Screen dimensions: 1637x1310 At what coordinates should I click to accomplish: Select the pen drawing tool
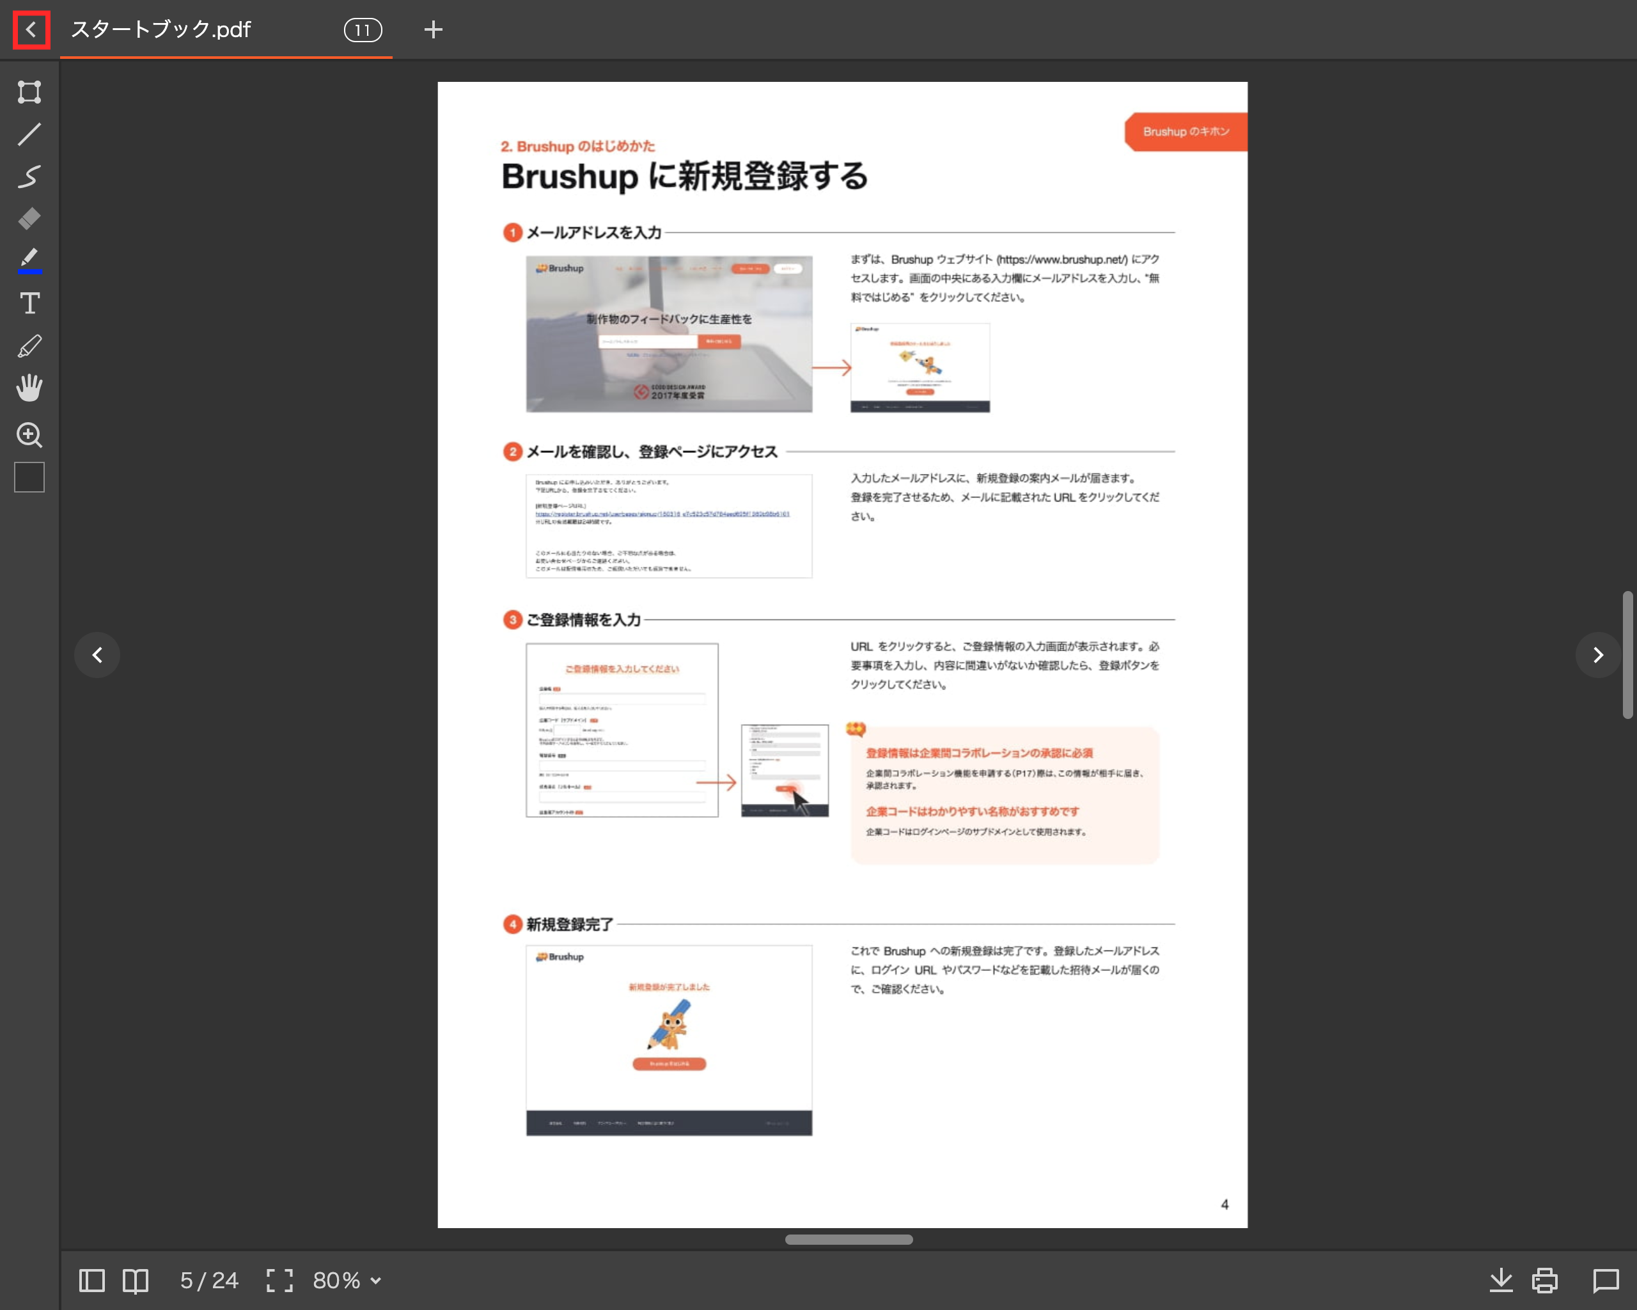pos(29,346)
